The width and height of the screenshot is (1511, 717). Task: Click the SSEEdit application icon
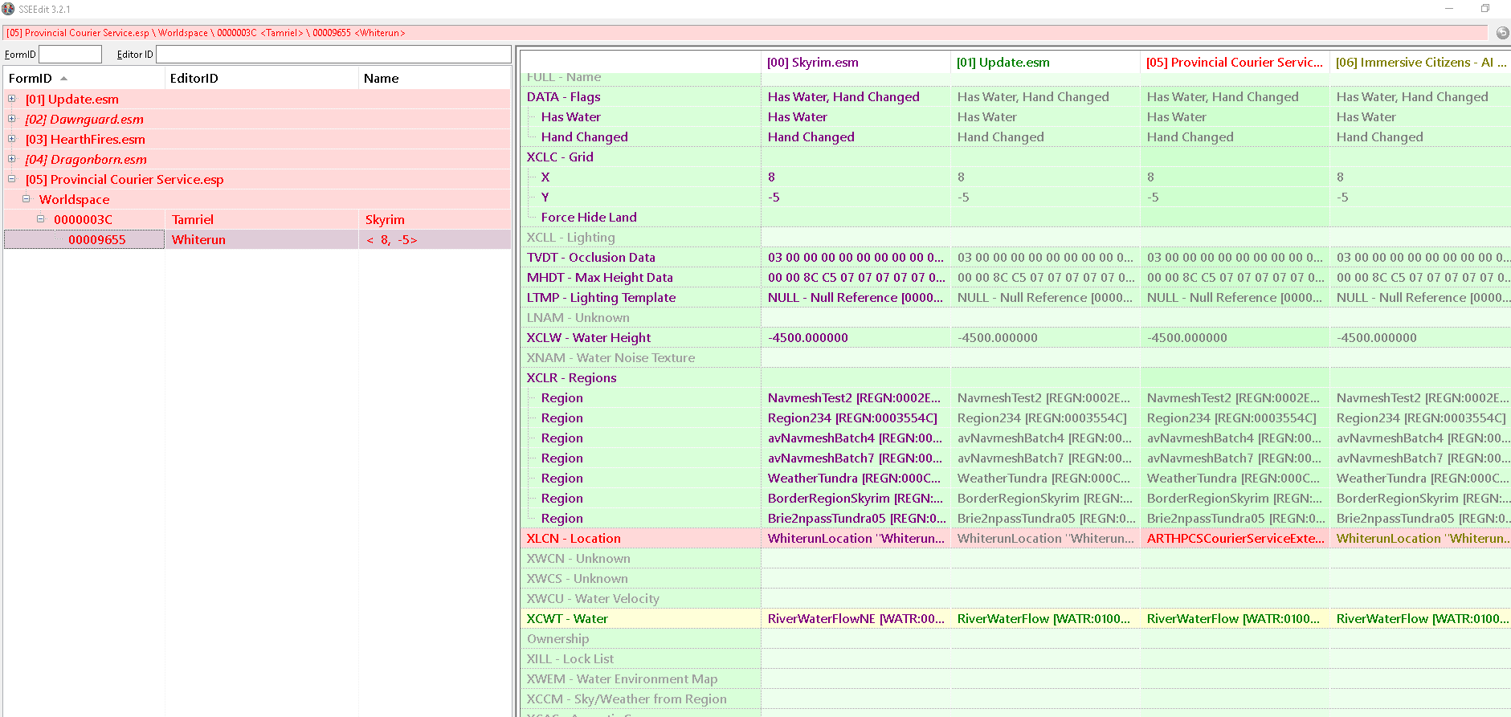point(9,9)
